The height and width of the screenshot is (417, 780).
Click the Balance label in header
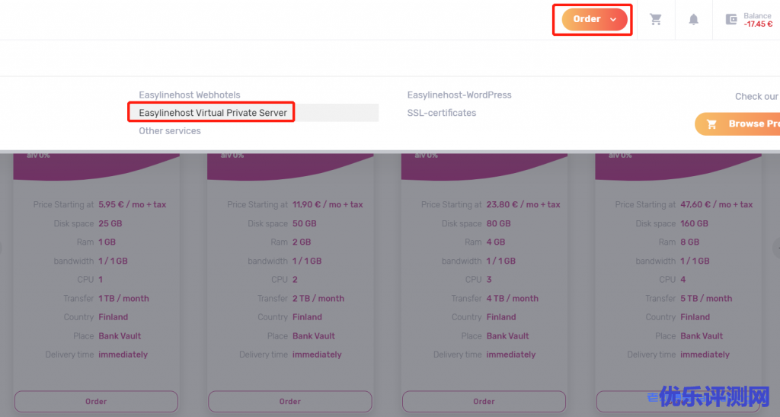point(758,15)
